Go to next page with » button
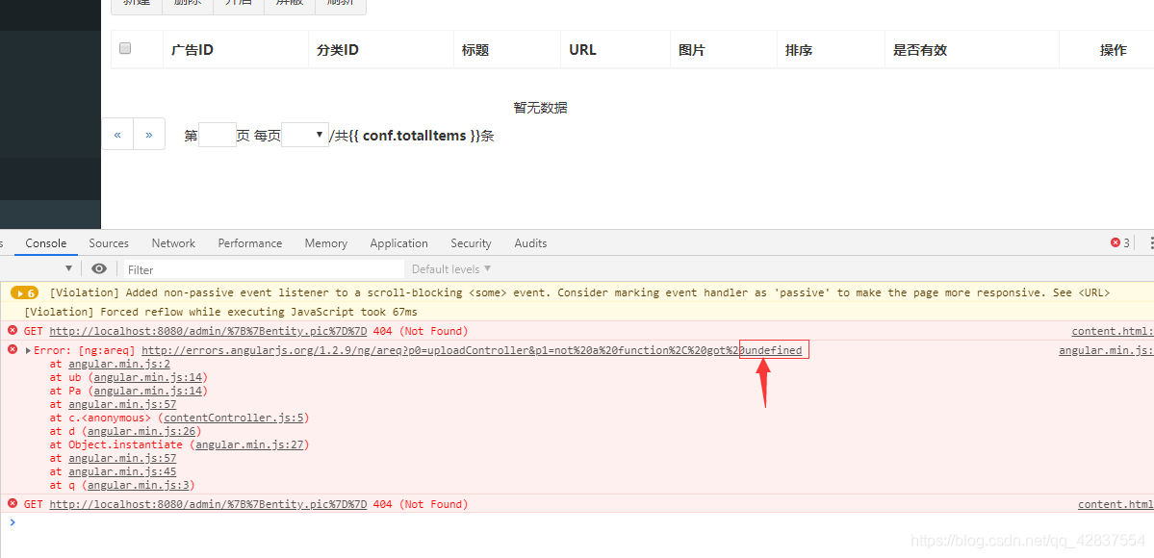This screenshot has width=1154, height=558. [149, 134]
